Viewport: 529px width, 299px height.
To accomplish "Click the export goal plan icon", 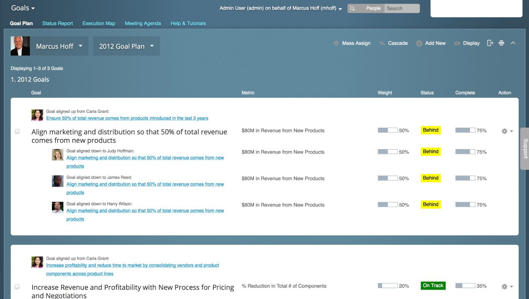I will pyautogui.click(x=490, y=43).
